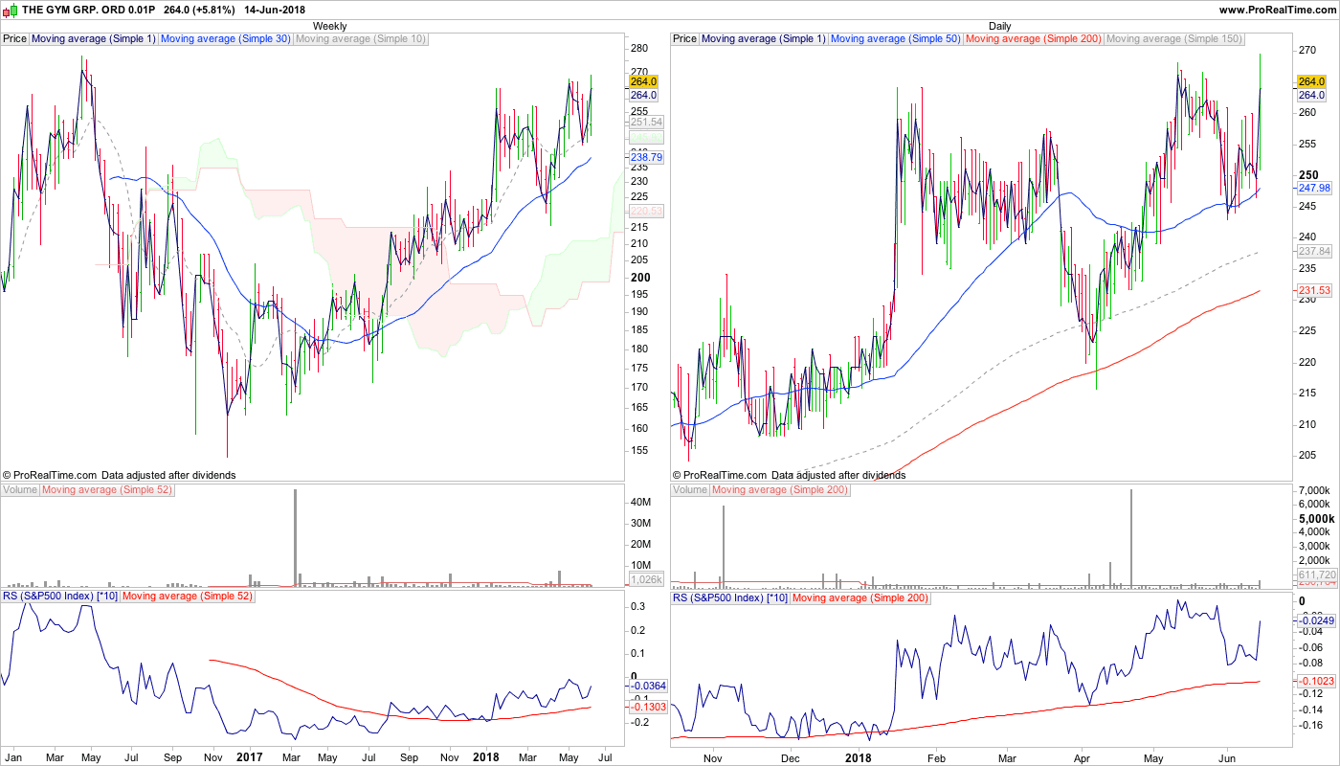Screen dimensions: 1340x766
Task: Enable the greyed Moving average (Simple 150) indicator
Action: click(1174, 39)
